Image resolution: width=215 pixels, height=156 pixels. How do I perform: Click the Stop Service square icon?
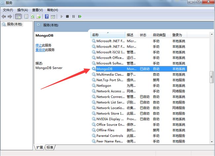tap(67, 16)
